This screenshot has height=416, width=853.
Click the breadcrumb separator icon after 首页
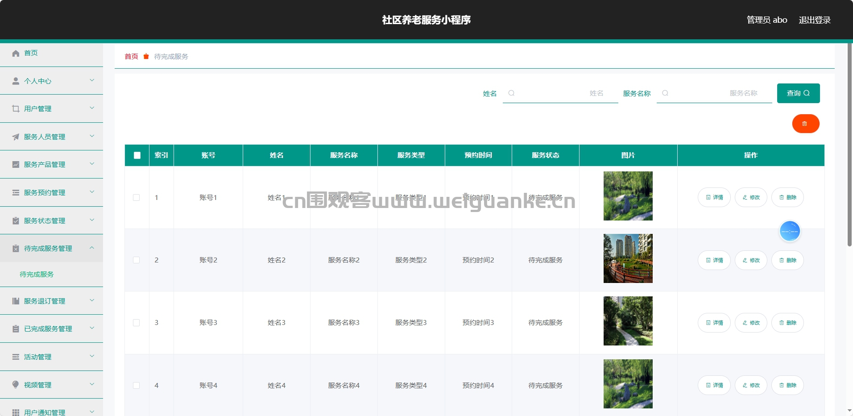click(x=146, y=56)
